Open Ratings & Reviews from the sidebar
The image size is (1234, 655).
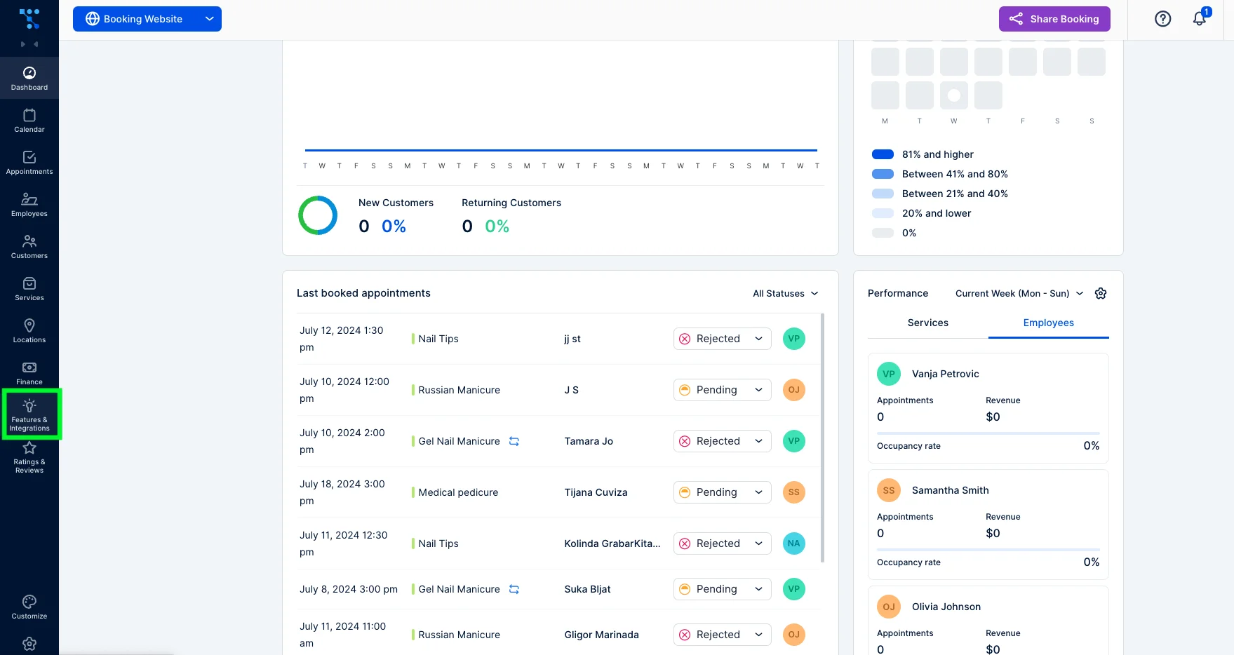(x=29, y=457)
